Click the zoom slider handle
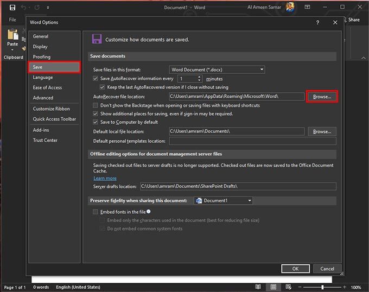The width and height of the screenshot is (369, 292). coord(322,287)
